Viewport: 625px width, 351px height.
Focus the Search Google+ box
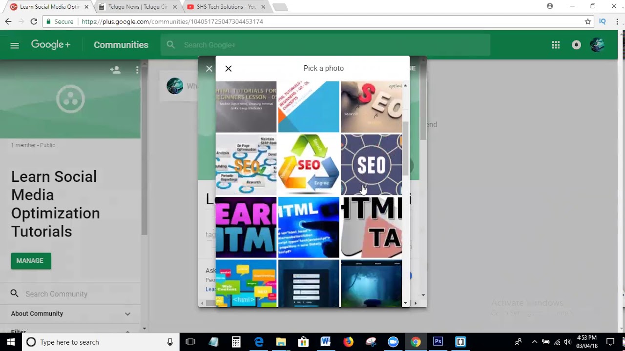(325, 45)
